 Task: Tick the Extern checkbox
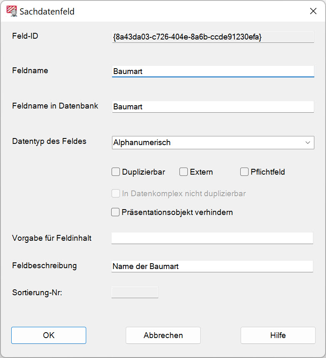pyautogui.click(x=184, y=172)
